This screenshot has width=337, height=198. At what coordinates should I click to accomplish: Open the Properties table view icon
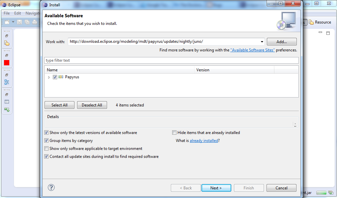click(x=7, y=102)
